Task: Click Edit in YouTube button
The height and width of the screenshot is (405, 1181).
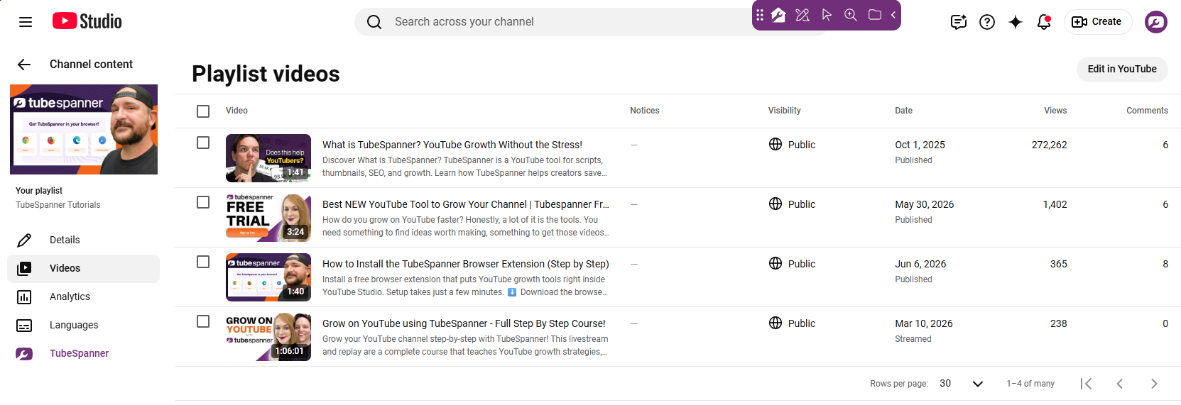Action: pos(1122,70)
